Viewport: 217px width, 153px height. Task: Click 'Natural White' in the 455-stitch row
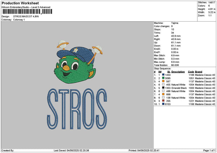click(178, 85)
